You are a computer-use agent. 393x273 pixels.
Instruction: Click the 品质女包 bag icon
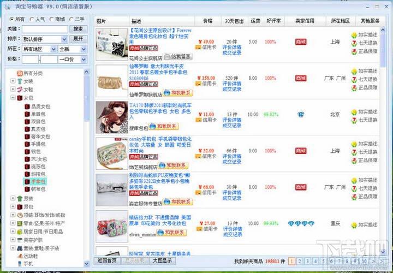tap(27, 106)
